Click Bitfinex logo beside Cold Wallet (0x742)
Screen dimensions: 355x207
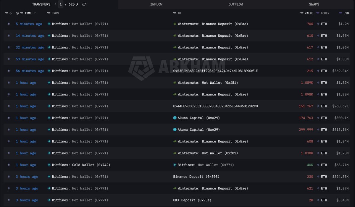49,165
